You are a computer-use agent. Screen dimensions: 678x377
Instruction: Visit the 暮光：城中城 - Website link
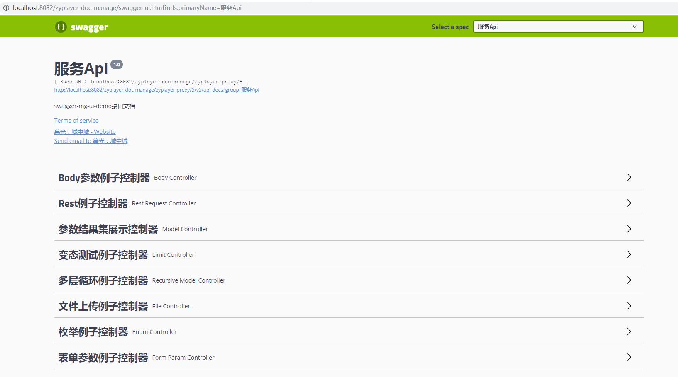[85, 132]
